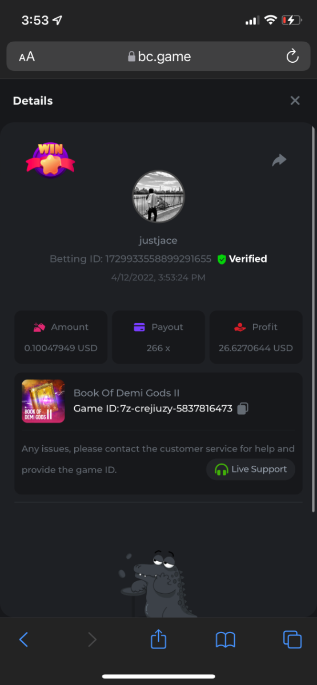317x685 pixels.
Task: Tap the justjace profile avatar
Action: [x=158, y=197]
